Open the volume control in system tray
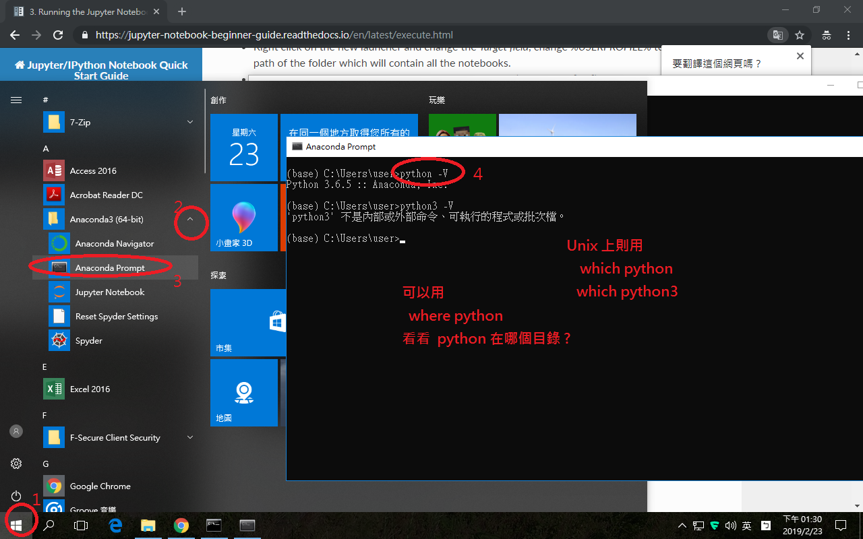The height and width of the screenshot is (539, 863). click(730, 526)
